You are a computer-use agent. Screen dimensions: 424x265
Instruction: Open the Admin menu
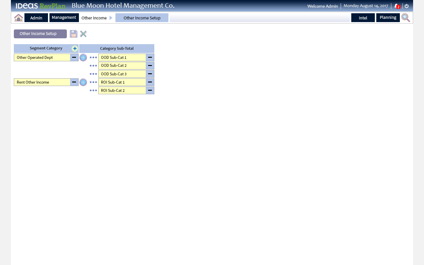(36, 18)
